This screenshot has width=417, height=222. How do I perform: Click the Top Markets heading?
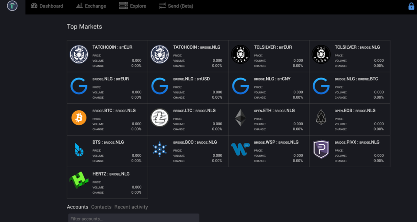(x=84, y=27)
